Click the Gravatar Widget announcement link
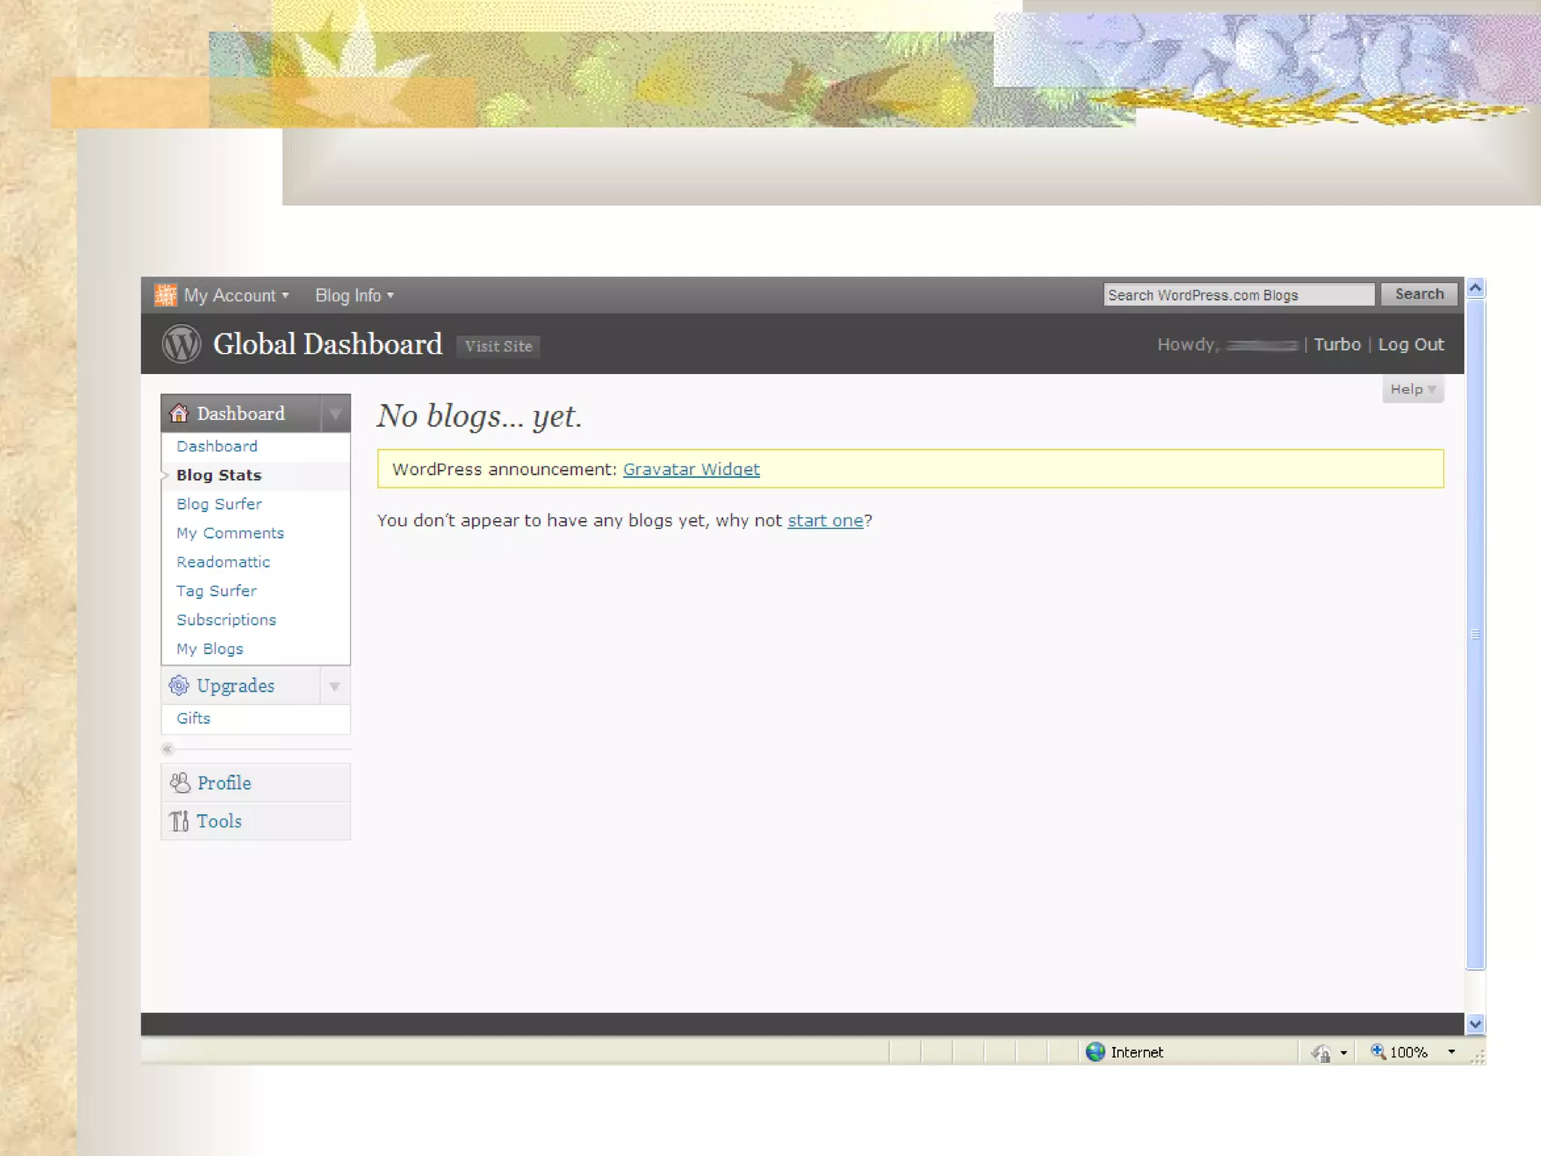 coord(691,470)
